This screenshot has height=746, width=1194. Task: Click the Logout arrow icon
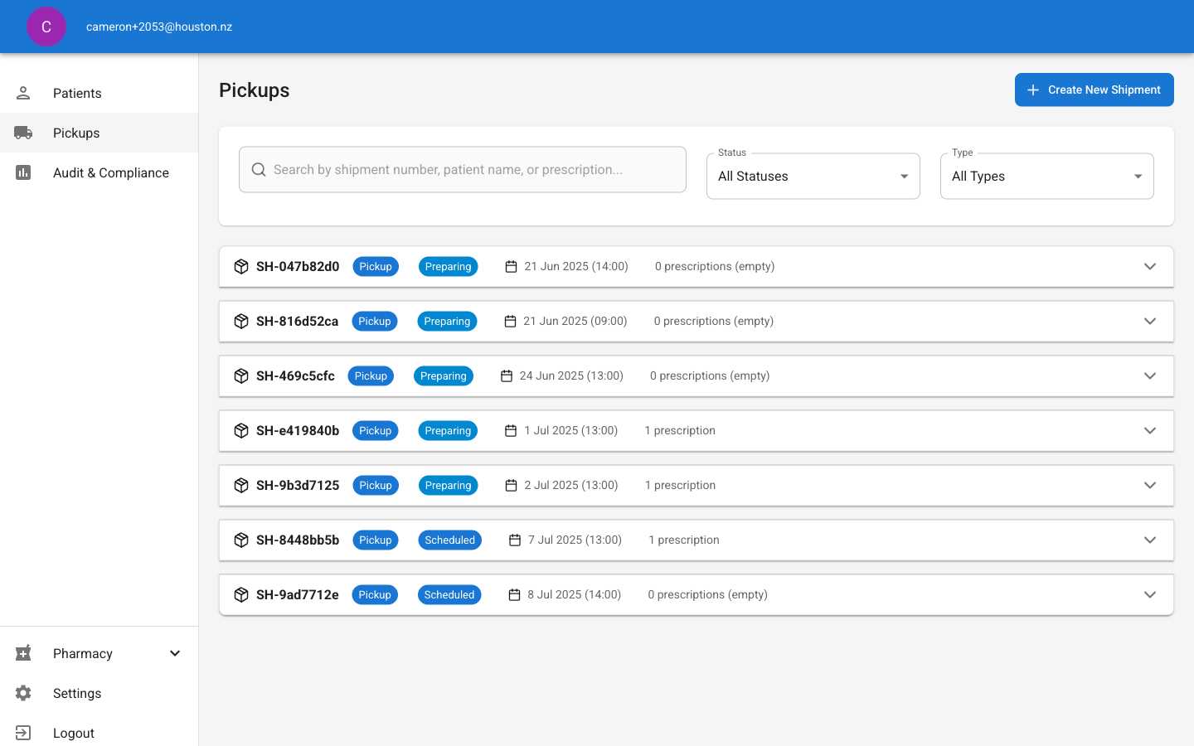click(x=23, y=733)
